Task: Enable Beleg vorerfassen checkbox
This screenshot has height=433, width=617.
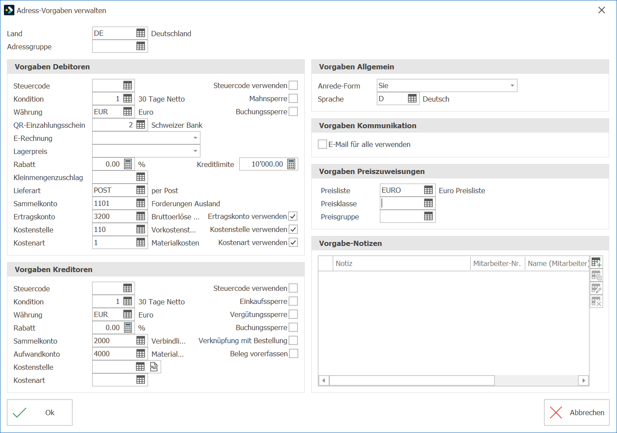Action: [294, 353]
